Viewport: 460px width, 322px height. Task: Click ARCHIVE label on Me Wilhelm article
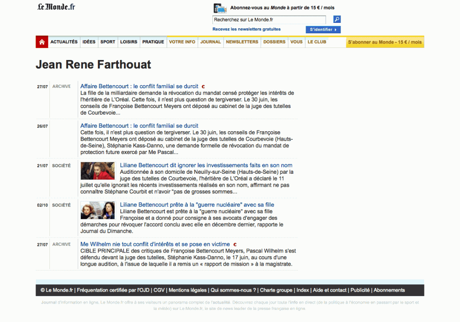click(62, 245)
